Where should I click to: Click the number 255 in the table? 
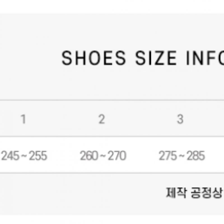coord(38,156)
